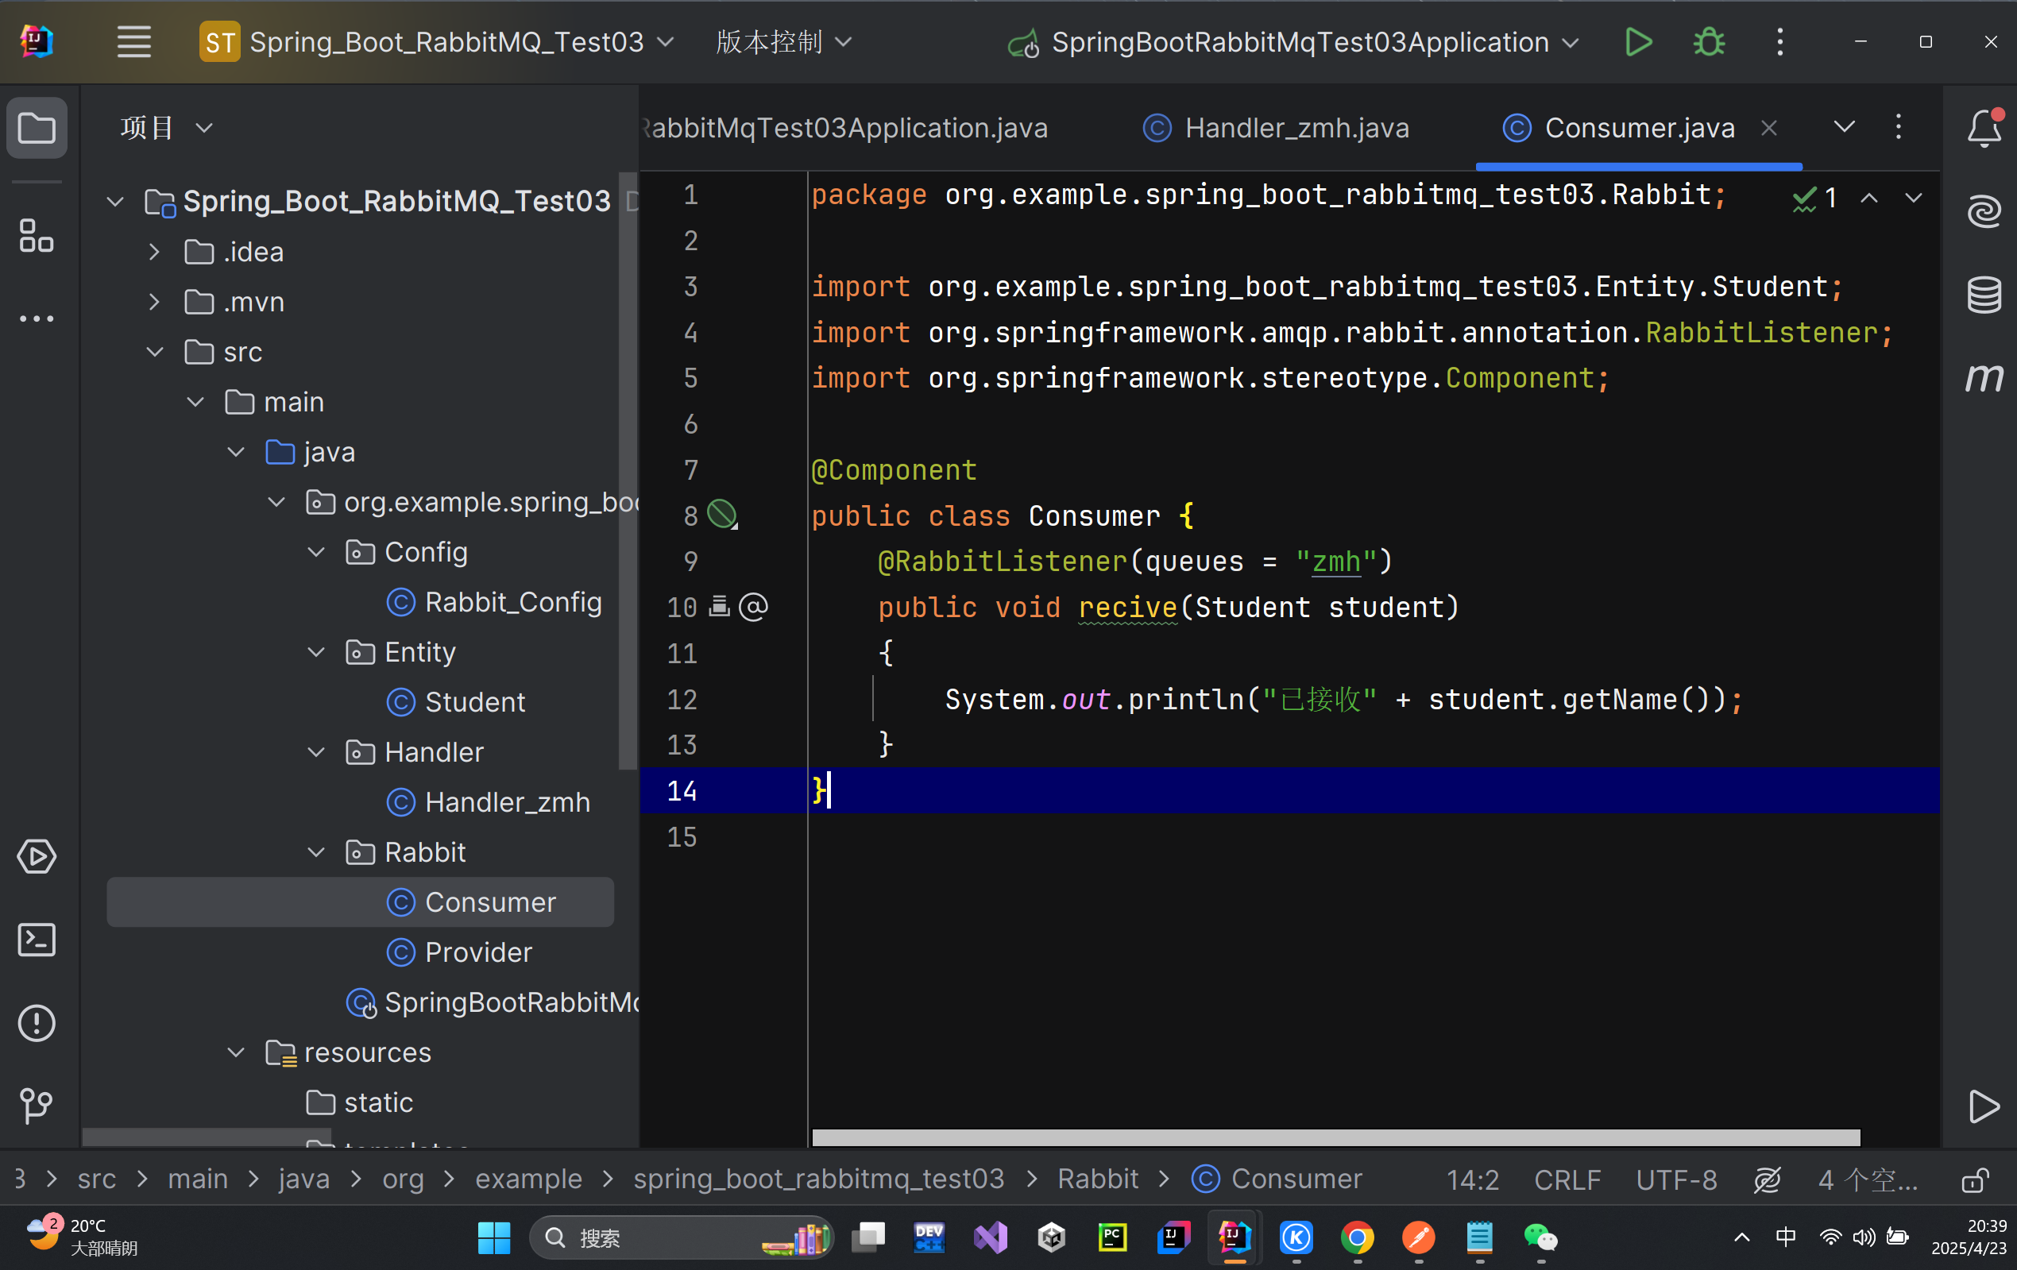Toggle the inspection highlighting icon in status bar
This screenshot has height=1270, width=2017.
pos(1767,1179)
